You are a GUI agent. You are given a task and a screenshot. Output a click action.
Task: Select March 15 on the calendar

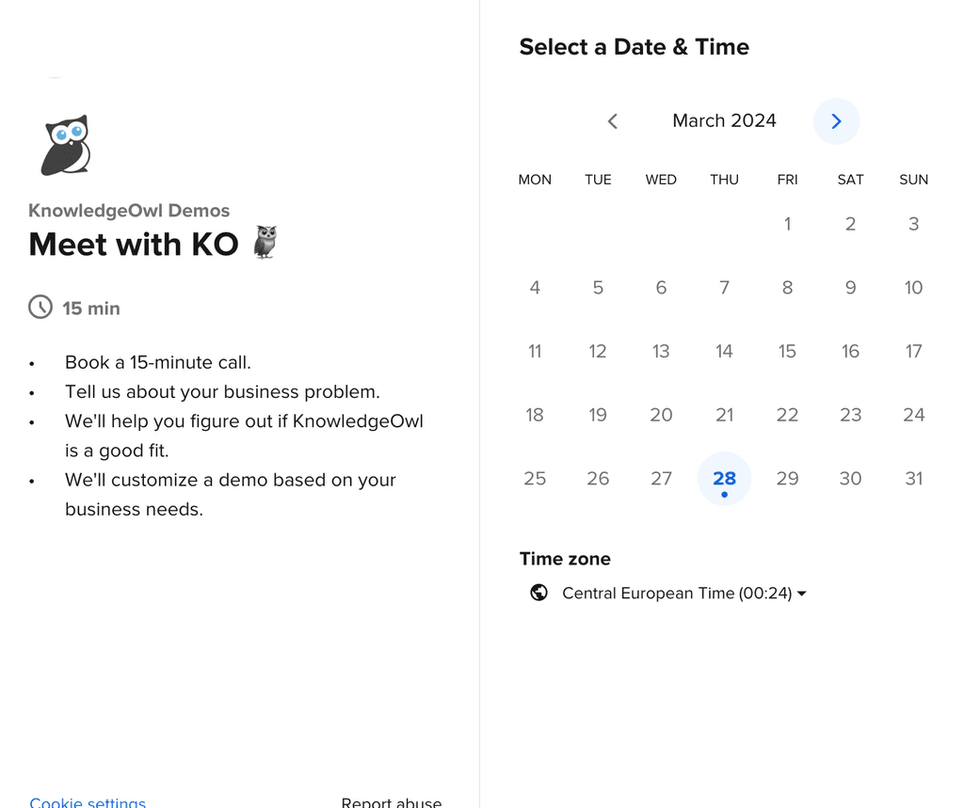[x=787, y=351]
